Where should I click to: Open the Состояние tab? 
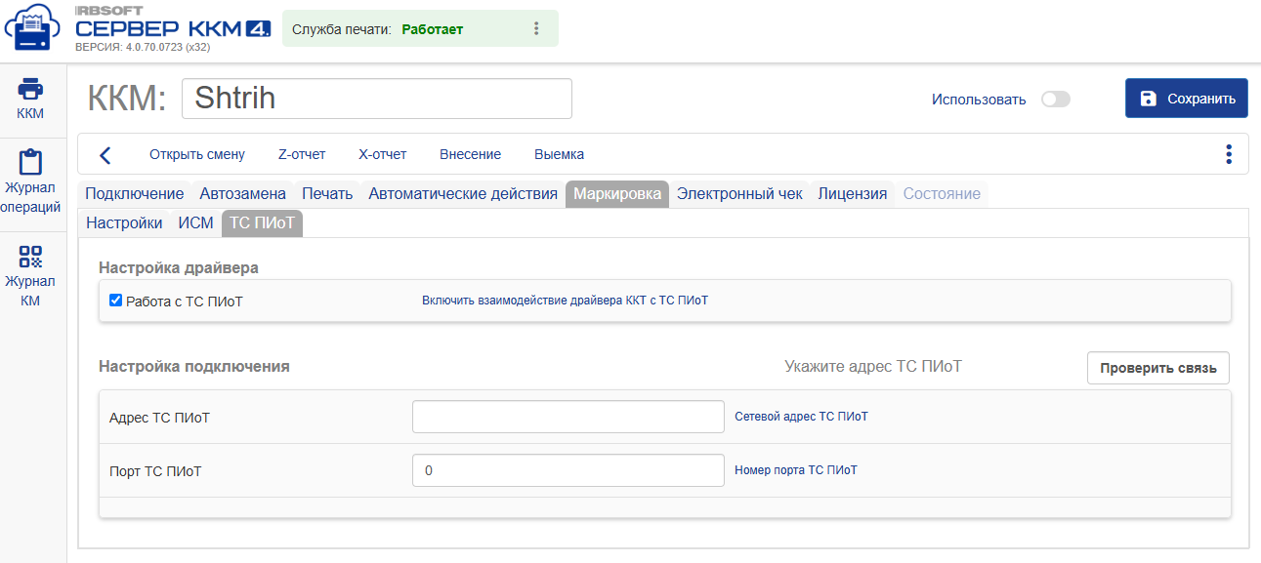942,193
